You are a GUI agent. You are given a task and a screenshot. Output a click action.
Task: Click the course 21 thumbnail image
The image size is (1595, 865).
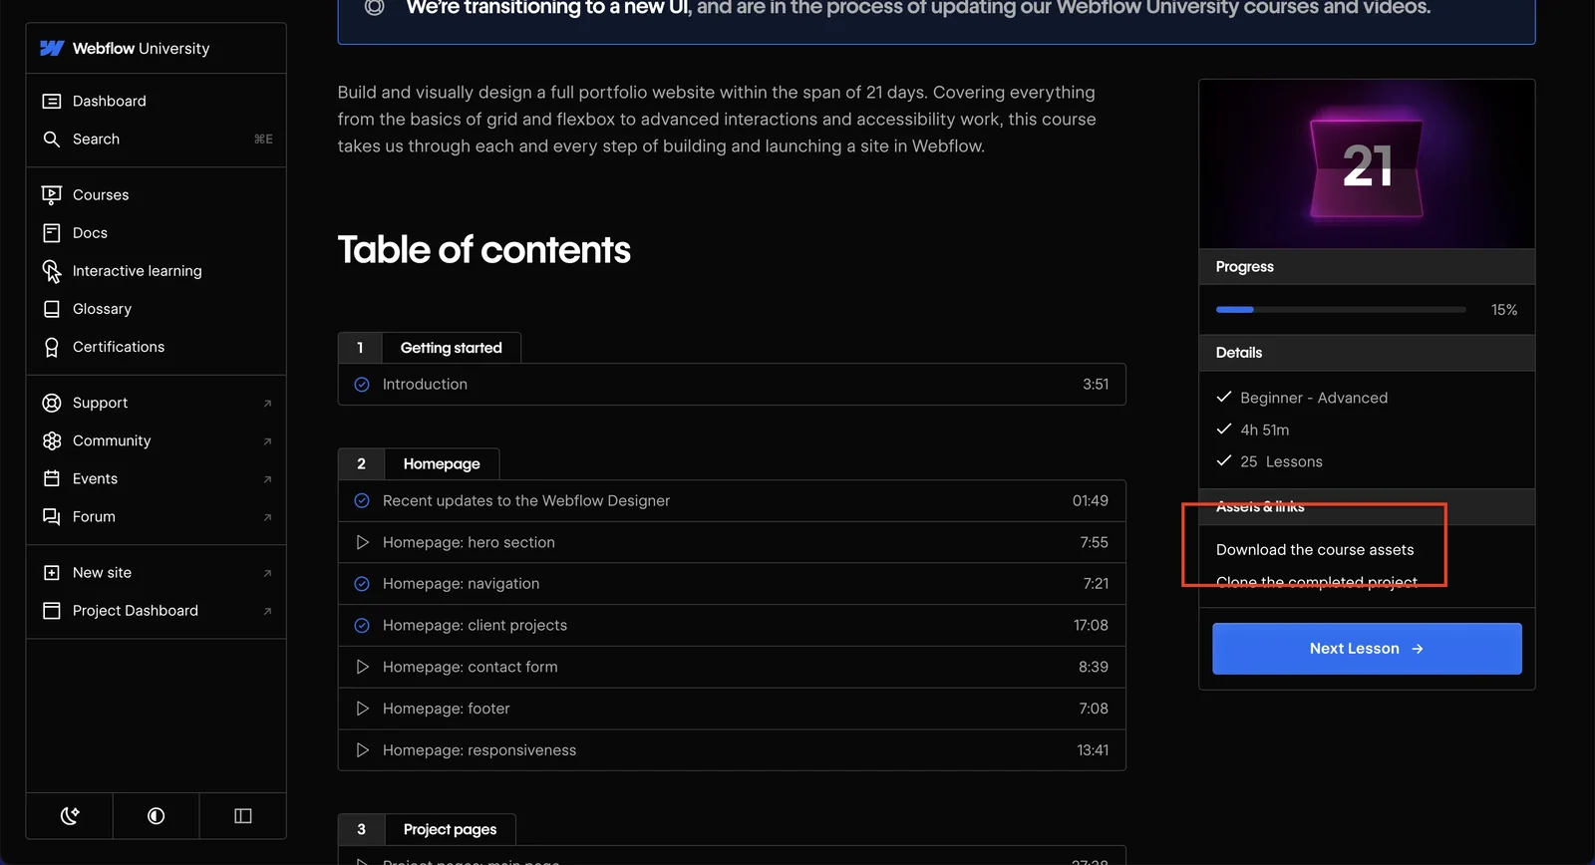1367,164
